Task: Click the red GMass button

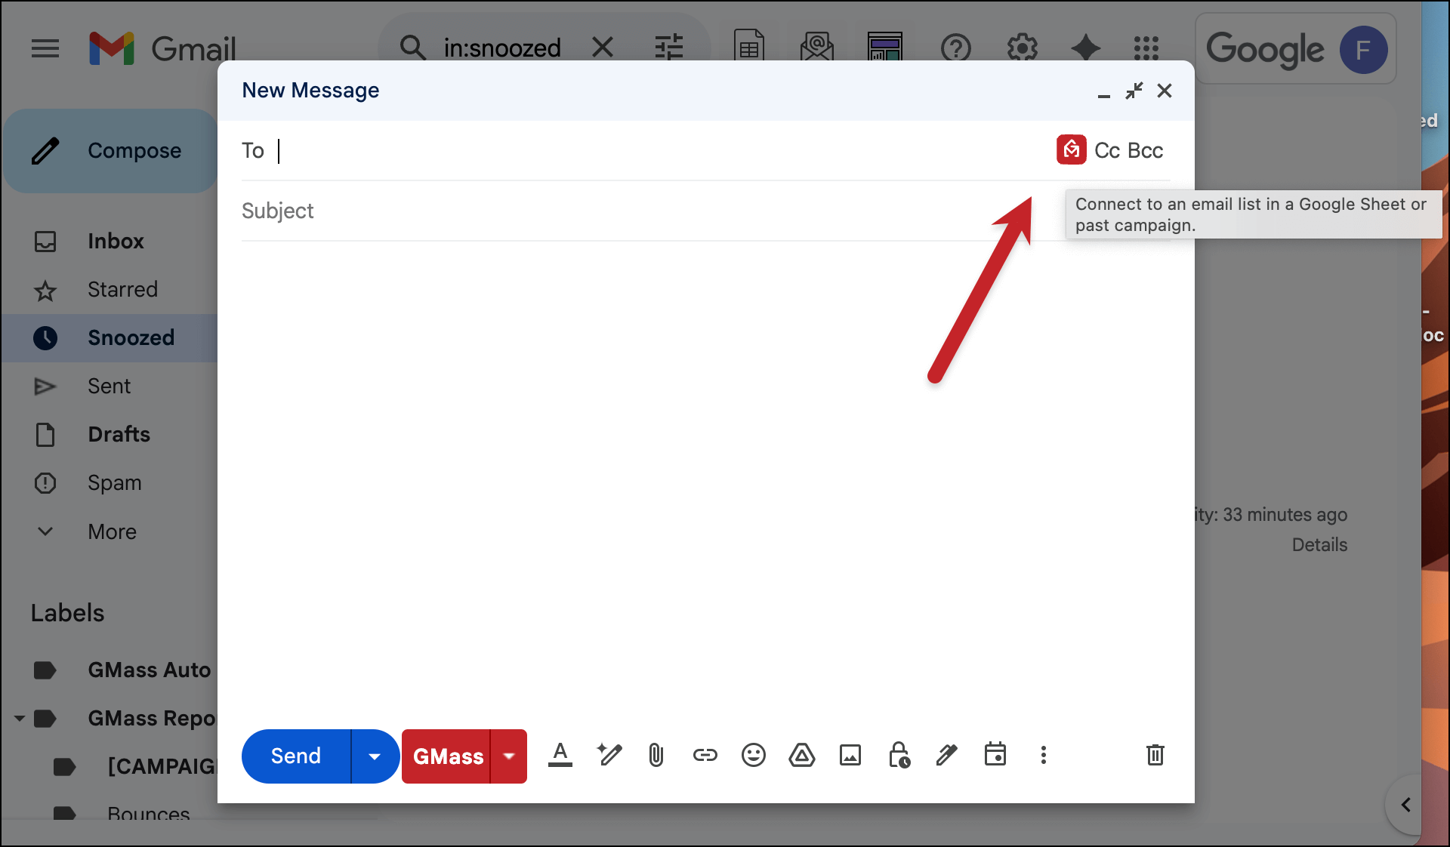Action: 447,756
